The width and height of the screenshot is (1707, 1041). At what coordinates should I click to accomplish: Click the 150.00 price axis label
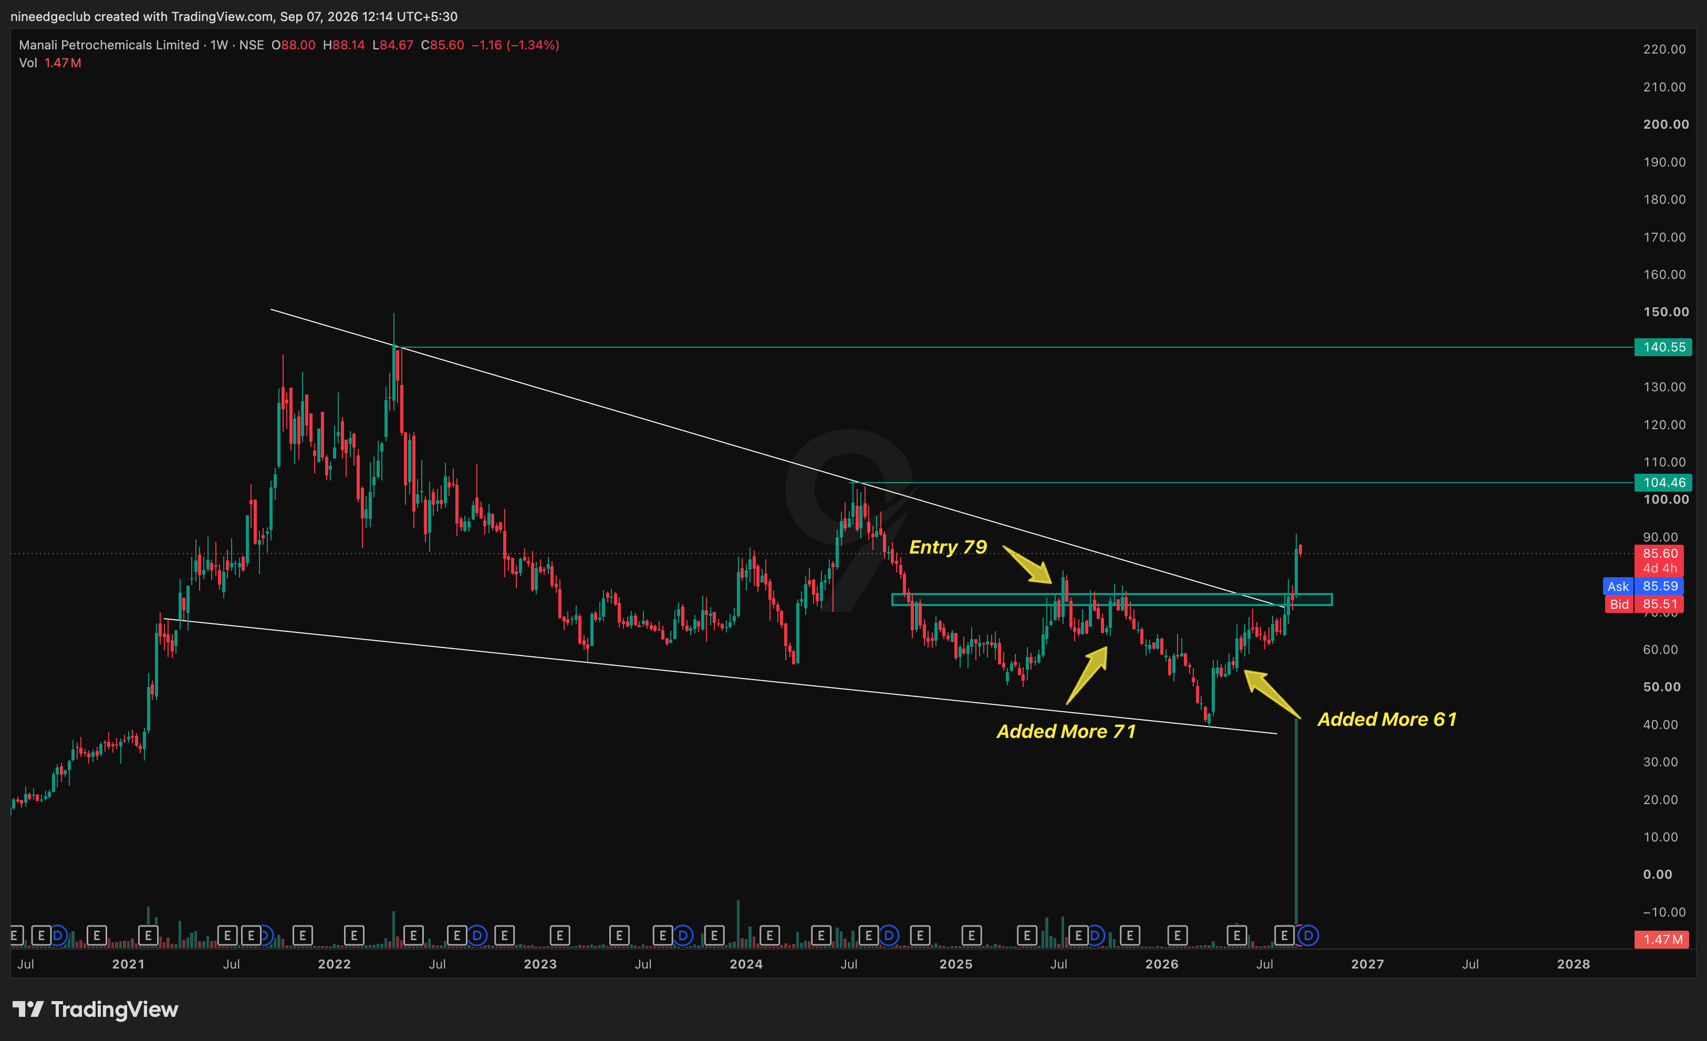pyautogui.click(x=1666, y=311)
